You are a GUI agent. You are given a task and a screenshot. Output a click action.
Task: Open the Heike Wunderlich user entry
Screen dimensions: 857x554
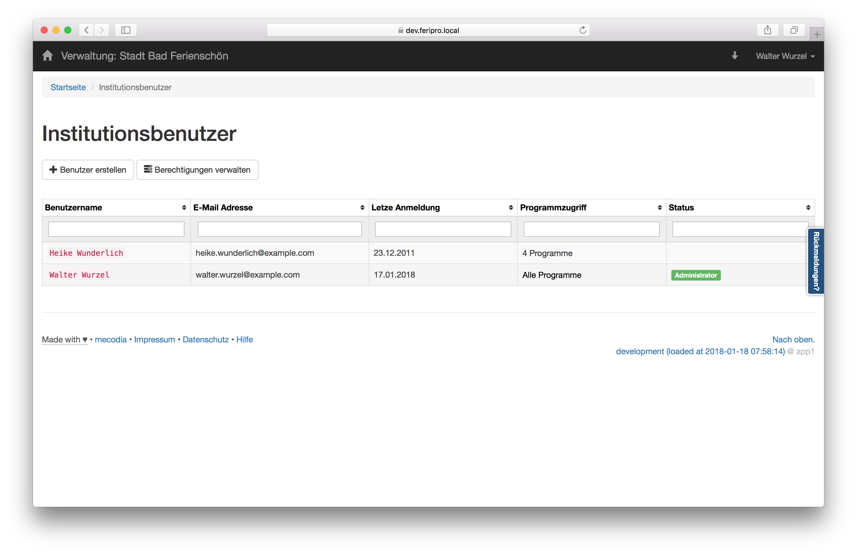tap(86, 253)
